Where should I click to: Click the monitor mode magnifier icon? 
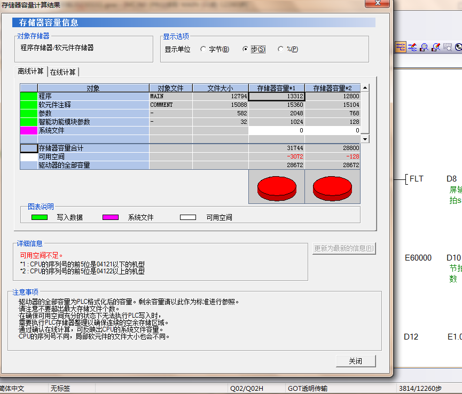(424, 47)
